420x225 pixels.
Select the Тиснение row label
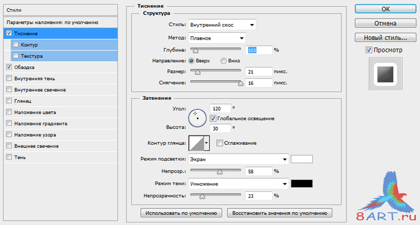[x=26, y=33]
